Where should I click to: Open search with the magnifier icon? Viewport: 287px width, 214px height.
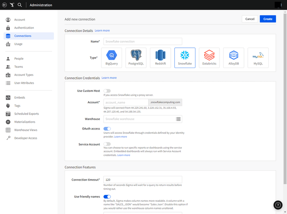coord(20,5)
